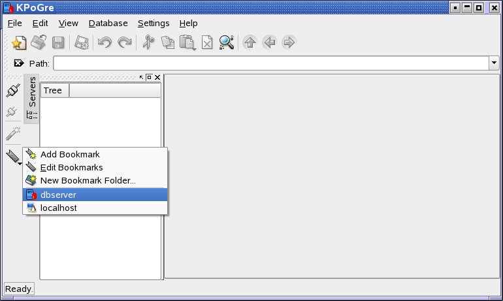Image resolution: width=503 pixels, height=301 pixels.
Task: Click the magnifying glass find icon
Action: click(227, 43)
